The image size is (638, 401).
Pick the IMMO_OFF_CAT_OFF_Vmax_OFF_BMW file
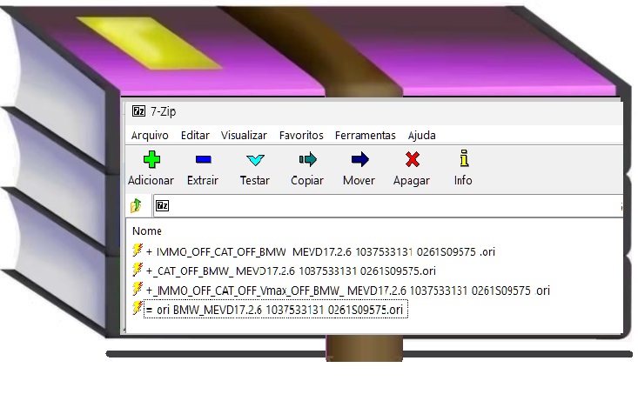click(348, 291)
